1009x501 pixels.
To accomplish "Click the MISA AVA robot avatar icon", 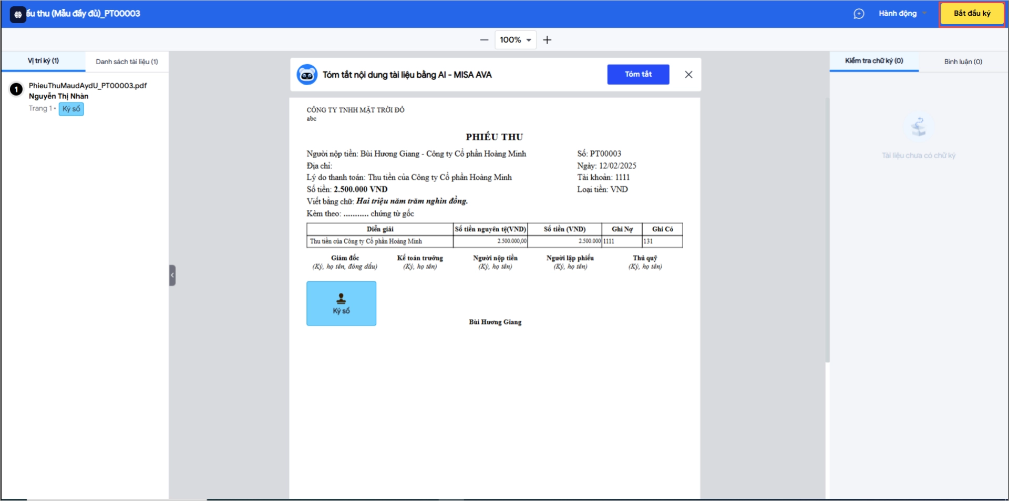I will pos(307,75).
